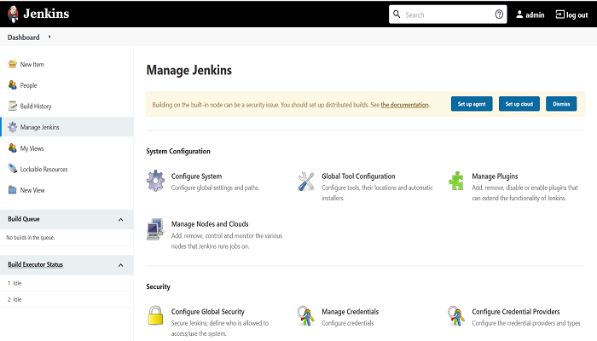Click the Jenkins butler logo icon

coord(13,14)
